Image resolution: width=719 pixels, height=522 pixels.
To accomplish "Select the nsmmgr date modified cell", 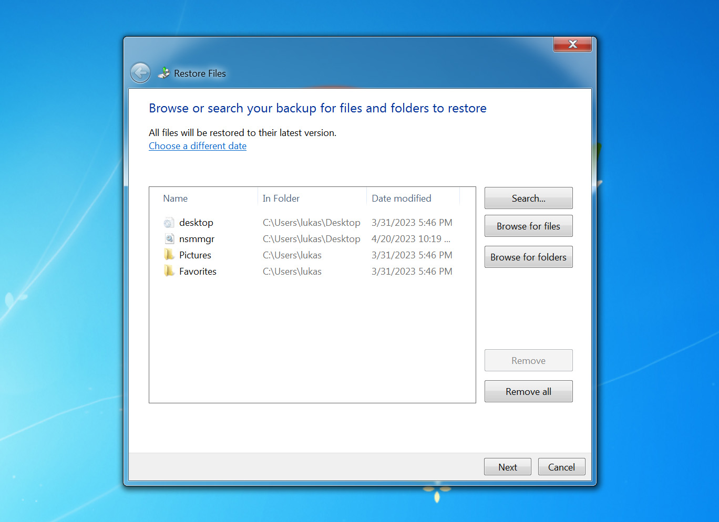I will coord(410,239).
